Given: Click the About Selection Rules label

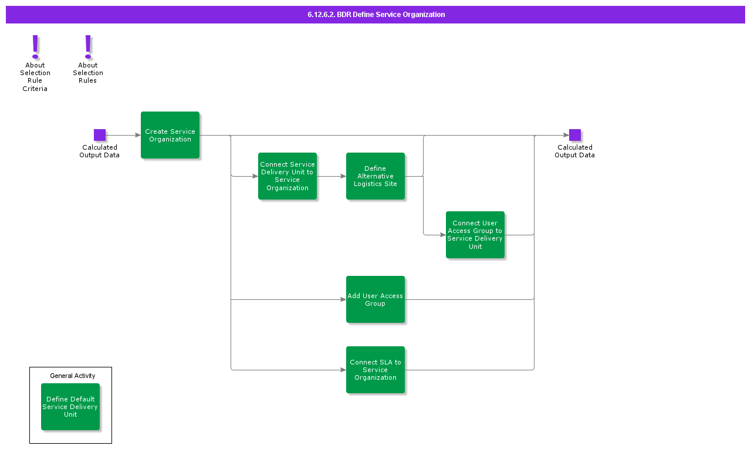Looking at the screenshot, I should coord(88,73).
